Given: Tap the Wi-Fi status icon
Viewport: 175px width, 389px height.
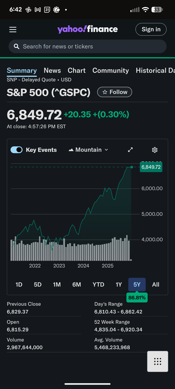Looking at the screenshot, I should click(x=145, y=10).
